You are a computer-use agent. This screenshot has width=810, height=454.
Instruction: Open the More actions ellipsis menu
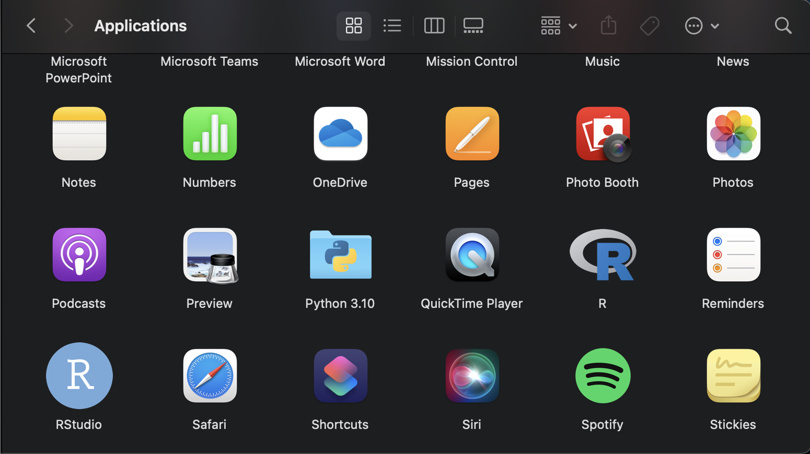pyautogui.click(x=702, y=26)
